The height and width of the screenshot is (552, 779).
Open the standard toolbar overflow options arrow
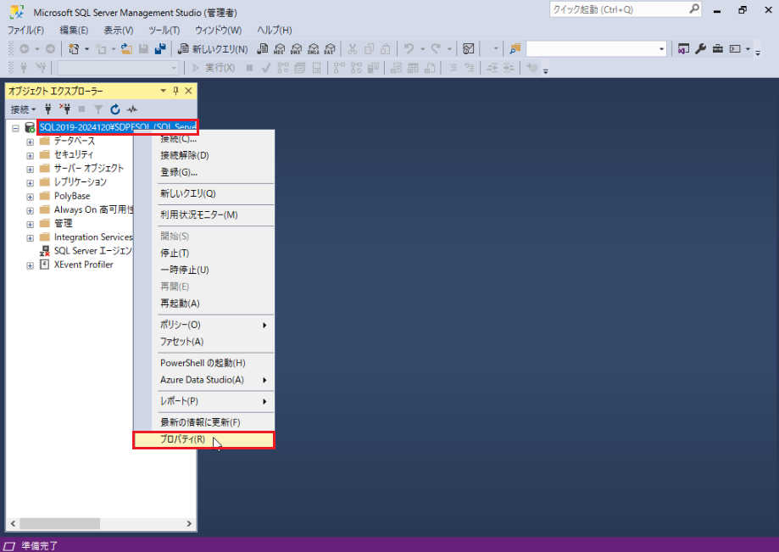click(x=758, y=53)
